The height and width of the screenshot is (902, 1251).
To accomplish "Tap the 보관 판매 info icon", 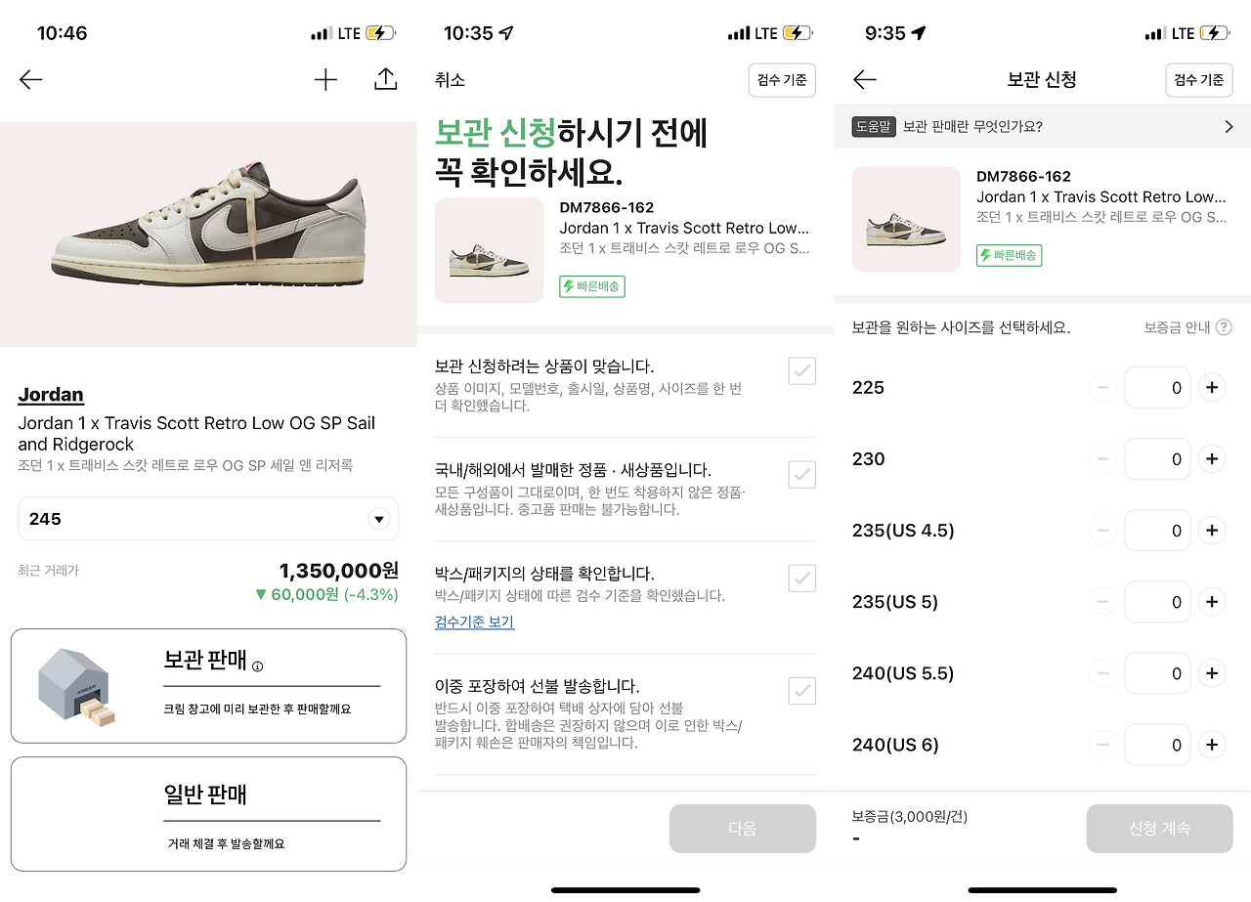I will coord(258,666).
